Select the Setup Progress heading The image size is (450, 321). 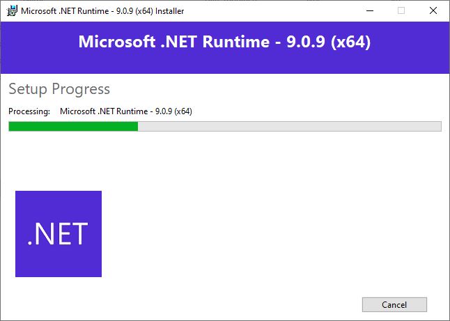point(59,89)
